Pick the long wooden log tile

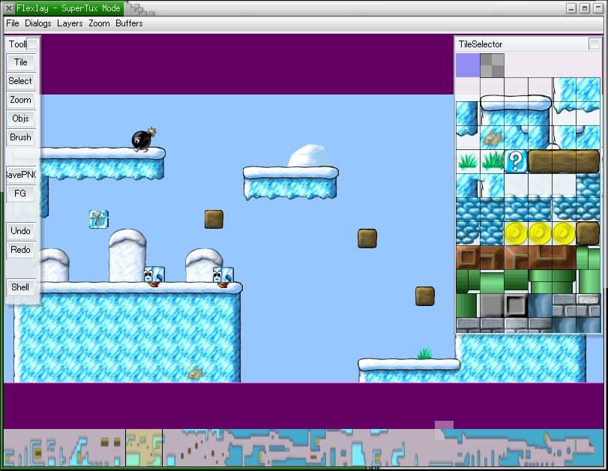coord(564,161)
